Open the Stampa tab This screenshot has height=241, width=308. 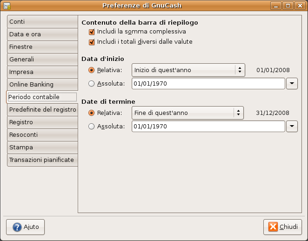tap(42, 147)
